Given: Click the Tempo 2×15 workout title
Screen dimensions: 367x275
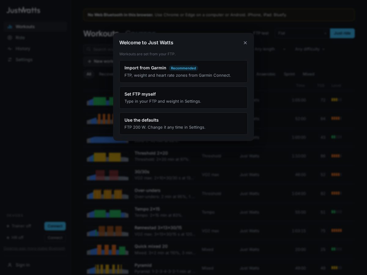Looking at the screenshot, I should [x=147, y=209].
